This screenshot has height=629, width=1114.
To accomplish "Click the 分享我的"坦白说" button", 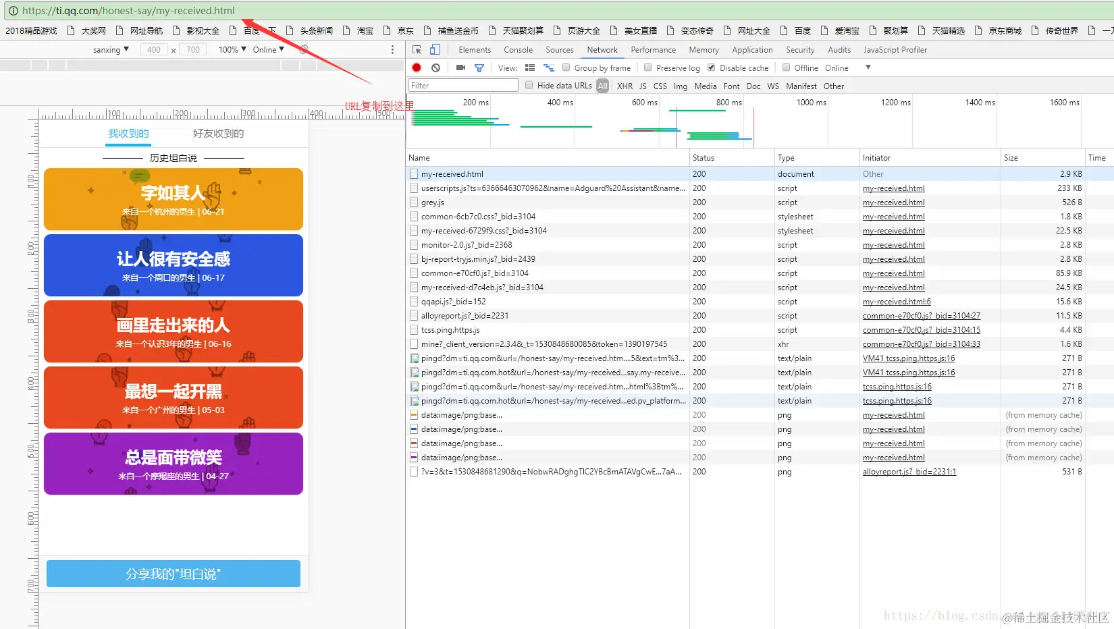I will [x=174, y=574].
